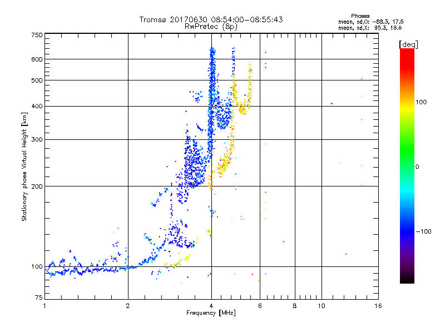445x333 pixels.
Task: Click the 'mean, sd,X: 95.3, 18.6' line
Action: pos(370,28)
